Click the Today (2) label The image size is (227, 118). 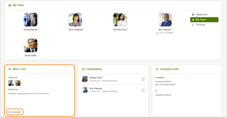click(x=13, y=77)
